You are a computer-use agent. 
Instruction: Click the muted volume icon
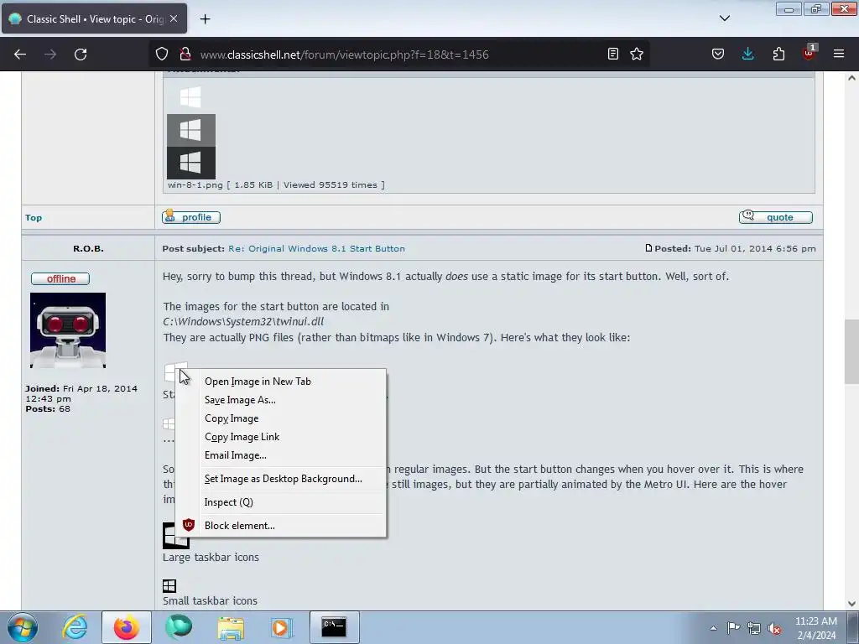[774, 628]
